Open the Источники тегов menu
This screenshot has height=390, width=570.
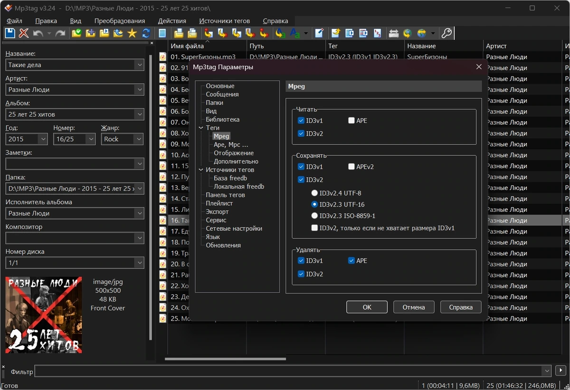[224, 21]
